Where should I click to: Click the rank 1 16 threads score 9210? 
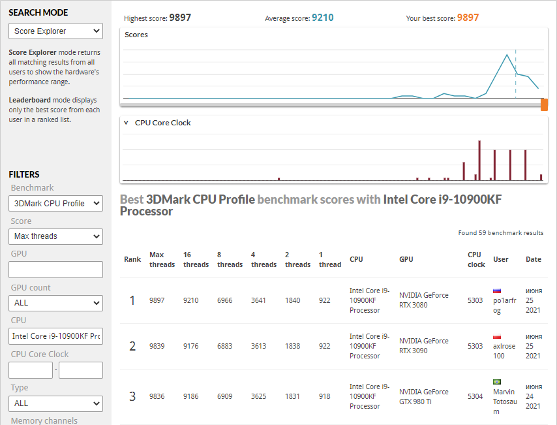point(190,300)
